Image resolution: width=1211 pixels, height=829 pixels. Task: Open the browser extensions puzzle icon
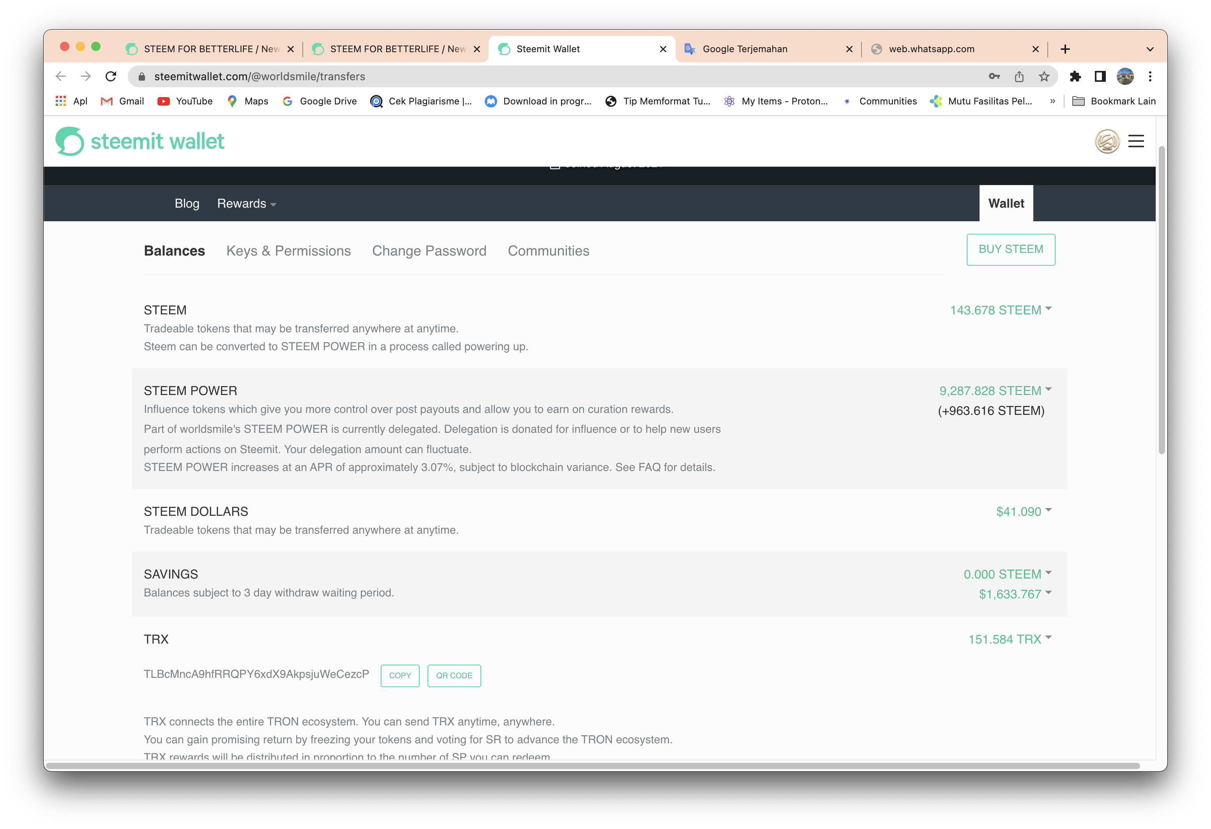click(1075, 77)
